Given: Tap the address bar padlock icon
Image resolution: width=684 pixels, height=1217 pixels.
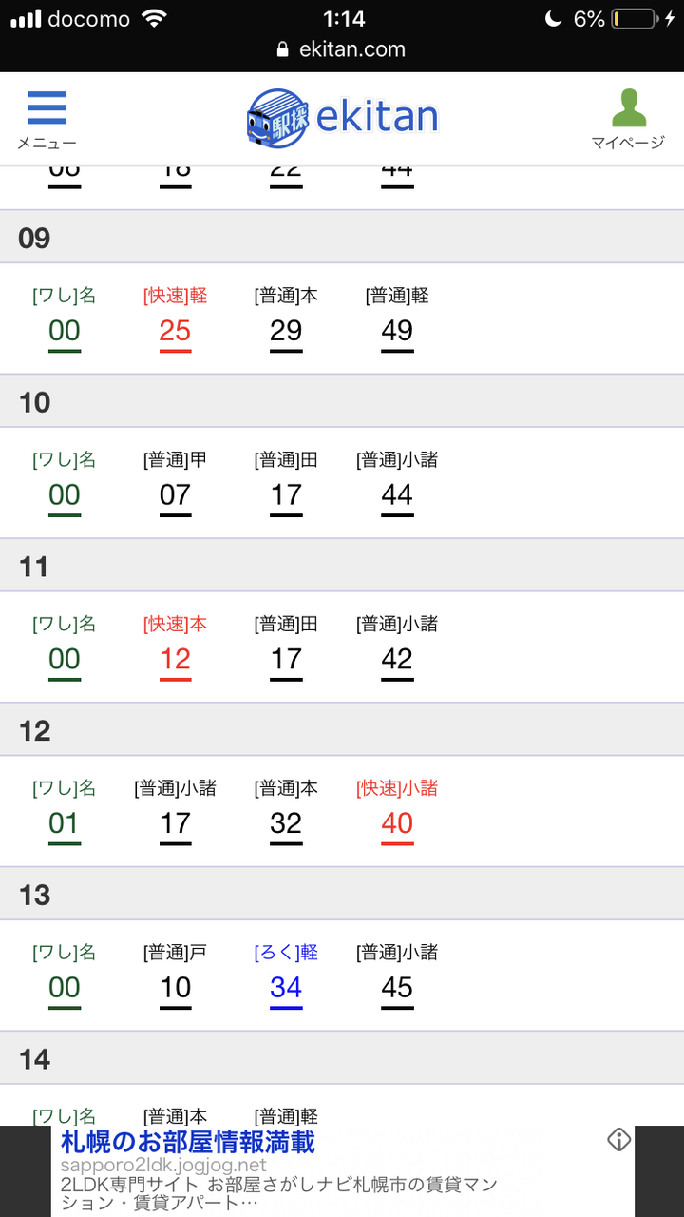Looking at the screenshot, I should pyautogui.click(x=282, y=49).
